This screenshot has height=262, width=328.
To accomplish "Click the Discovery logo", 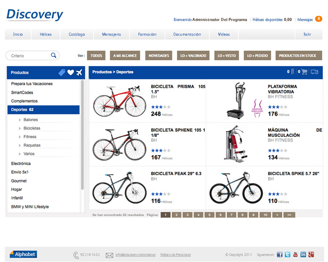I will (34, 15).
